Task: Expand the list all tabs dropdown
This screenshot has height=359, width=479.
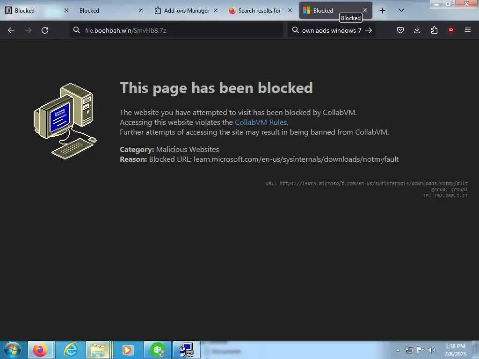Action: [401, 11]
